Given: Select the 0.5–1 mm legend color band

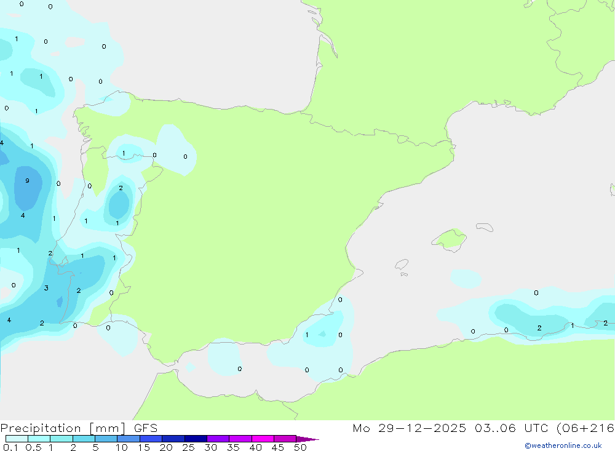Looking at the screenshot, I should (x=39, y=439).
